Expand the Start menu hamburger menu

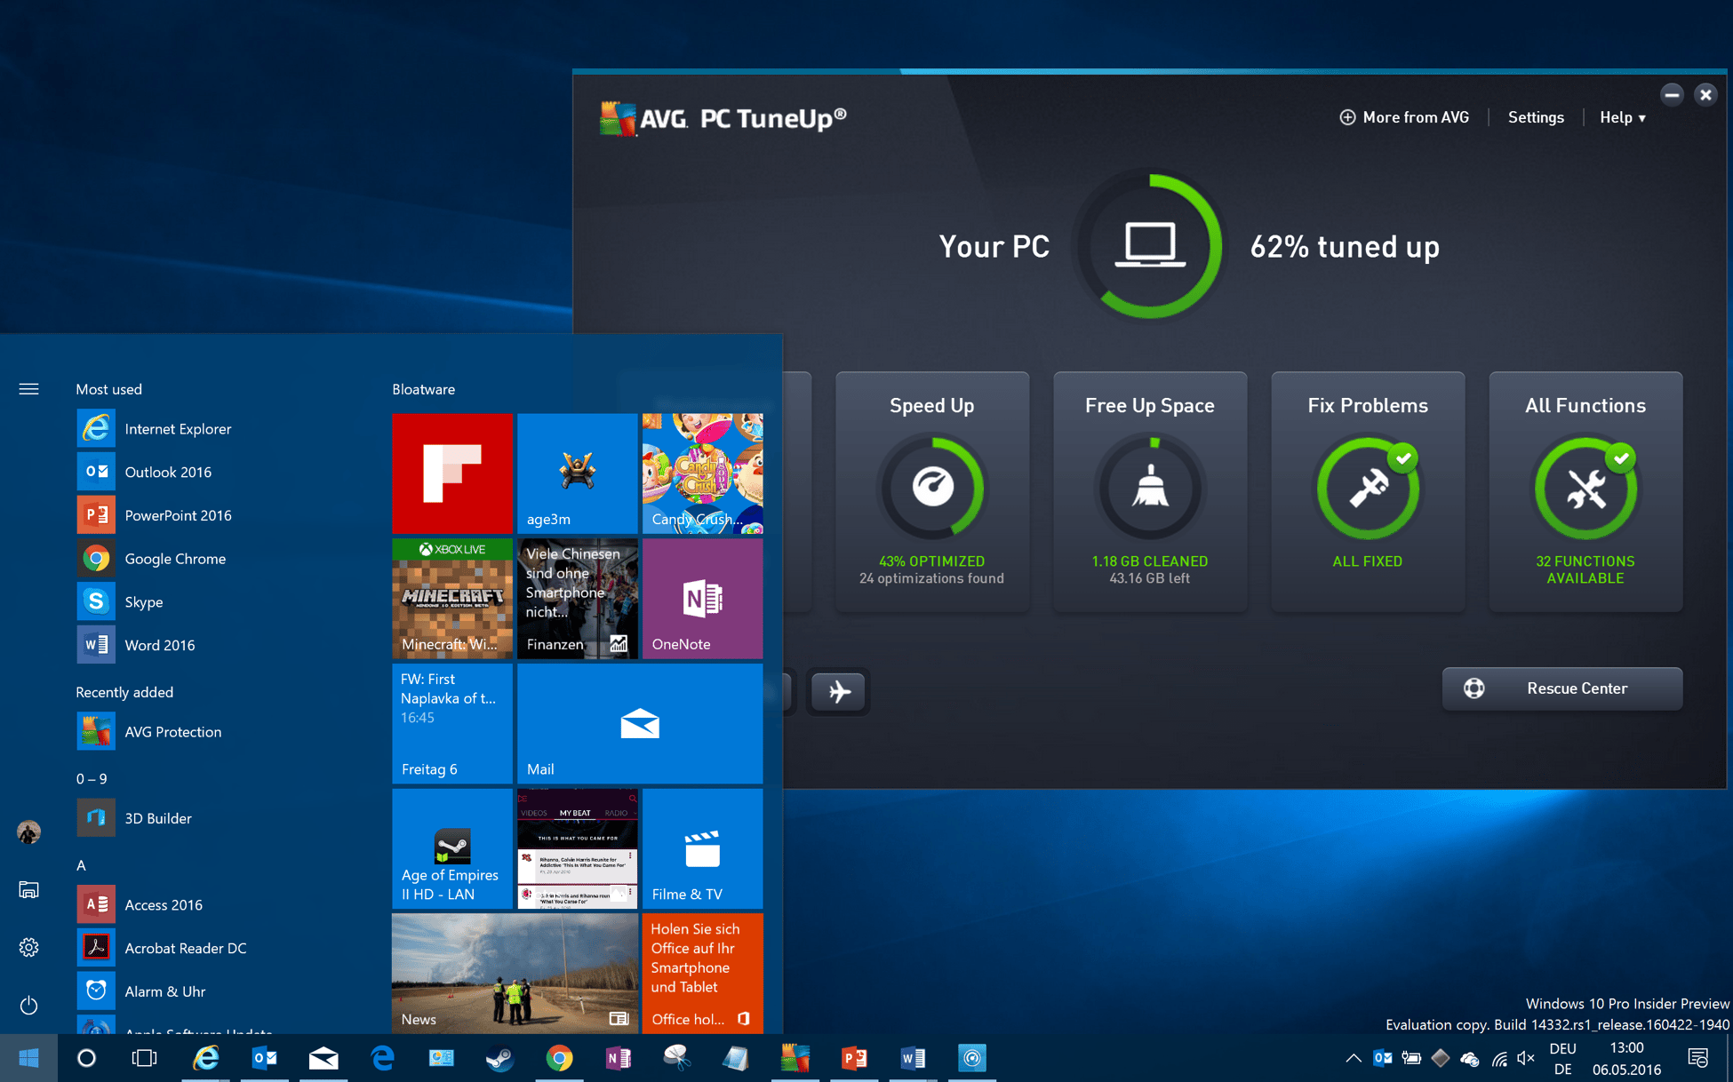pos(28,388)
